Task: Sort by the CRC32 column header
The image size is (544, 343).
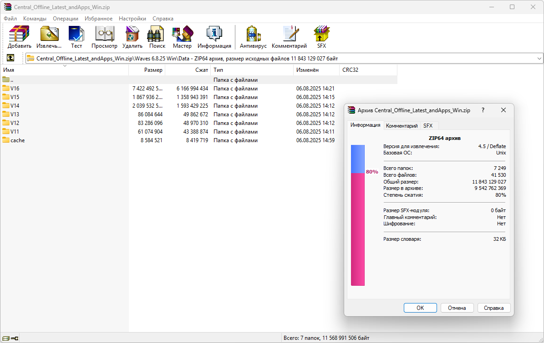Action: tap(368, 70)
